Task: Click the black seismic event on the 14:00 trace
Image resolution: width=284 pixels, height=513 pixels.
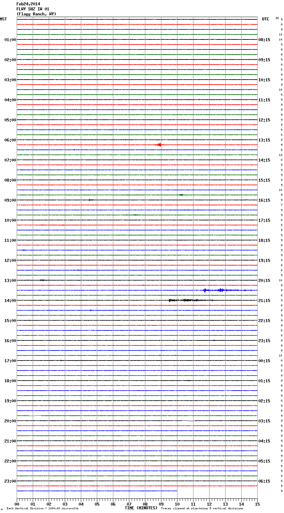Action: [x=190, y=300]
